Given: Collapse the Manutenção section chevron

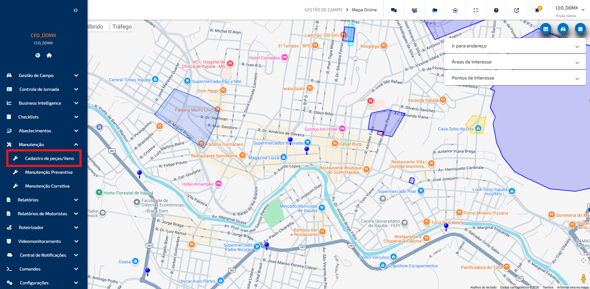Looking at the screenshot, I should click(76, 144).
